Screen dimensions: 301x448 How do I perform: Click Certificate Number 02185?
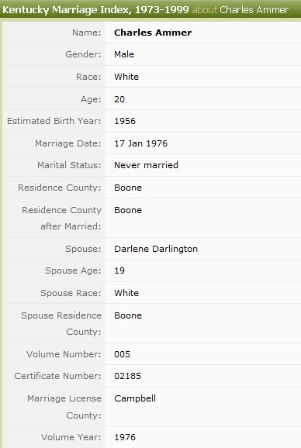coord(127,376)
